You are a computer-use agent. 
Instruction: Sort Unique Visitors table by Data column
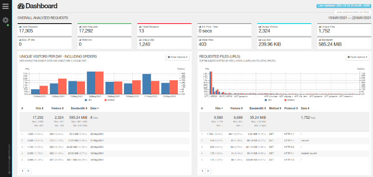(94, 108)
